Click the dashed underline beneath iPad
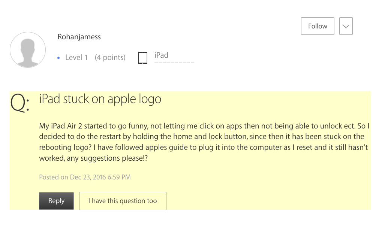The height and width of the screenshot is (233, 376). (x=174, y=61)
